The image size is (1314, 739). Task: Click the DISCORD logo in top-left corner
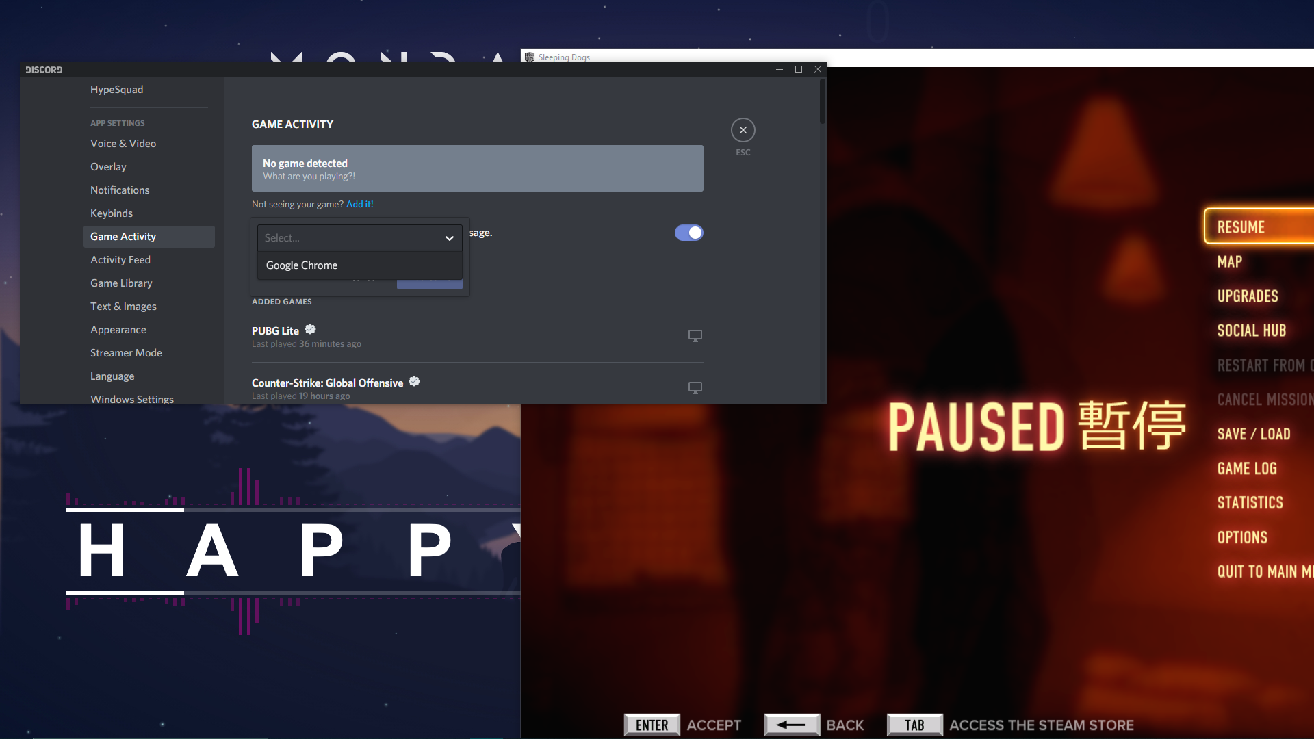44,69
